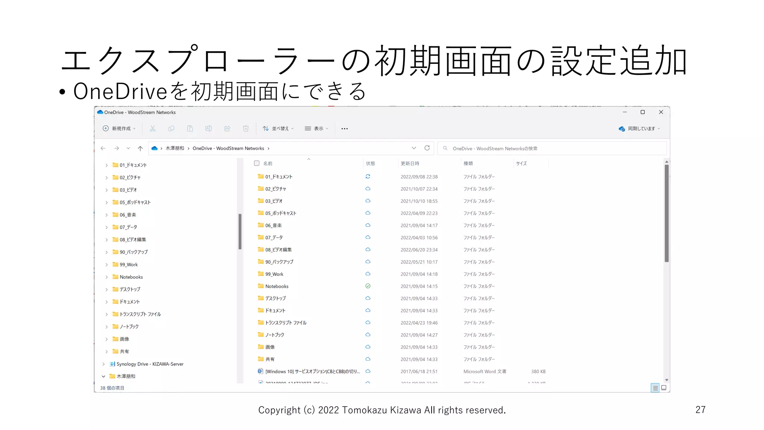Sort by the 名前 column header
Viewport: 764px width, 430px height.
coord(268,163)
